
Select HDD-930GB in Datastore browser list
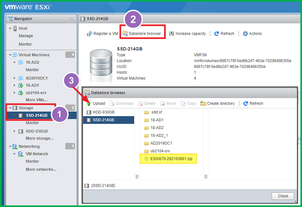(109, 112)
